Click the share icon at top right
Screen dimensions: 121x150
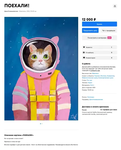point(115,6)
